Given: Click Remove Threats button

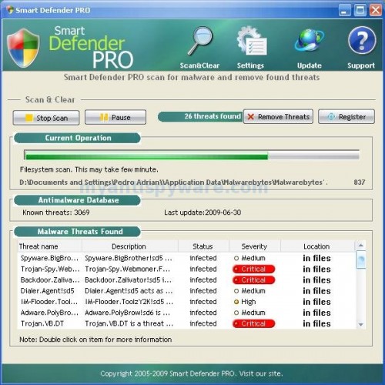Looking at the screenshot, I should pyautogui.click(x=278, y=116).
